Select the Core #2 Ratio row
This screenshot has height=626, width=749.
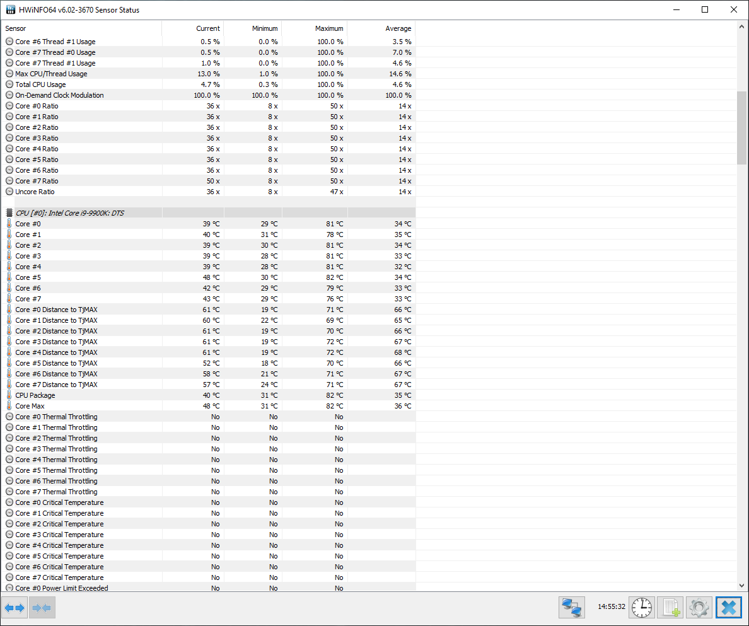208,127
